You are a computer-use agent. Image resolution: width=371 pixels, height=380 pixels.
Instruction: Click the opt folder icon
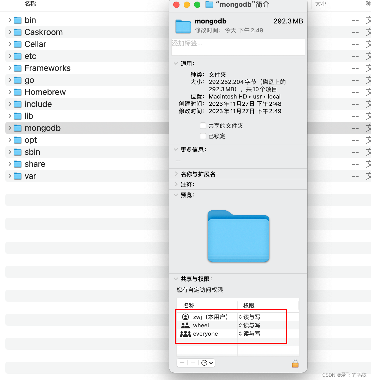(18, 140)
